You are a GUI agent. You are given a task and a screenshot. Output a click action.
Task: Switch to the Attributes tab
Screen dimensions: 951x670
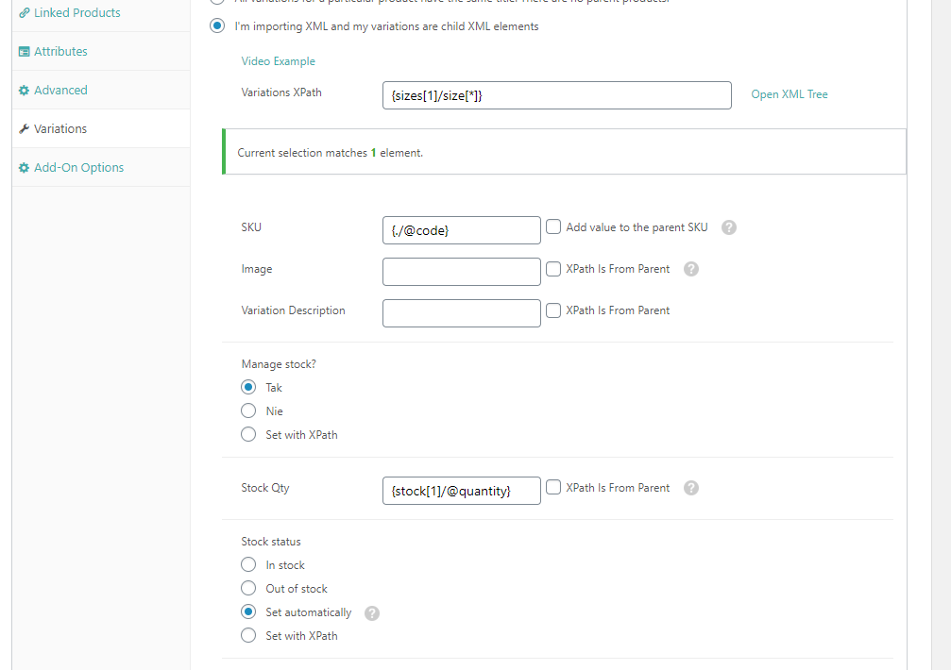coord(60,52)
